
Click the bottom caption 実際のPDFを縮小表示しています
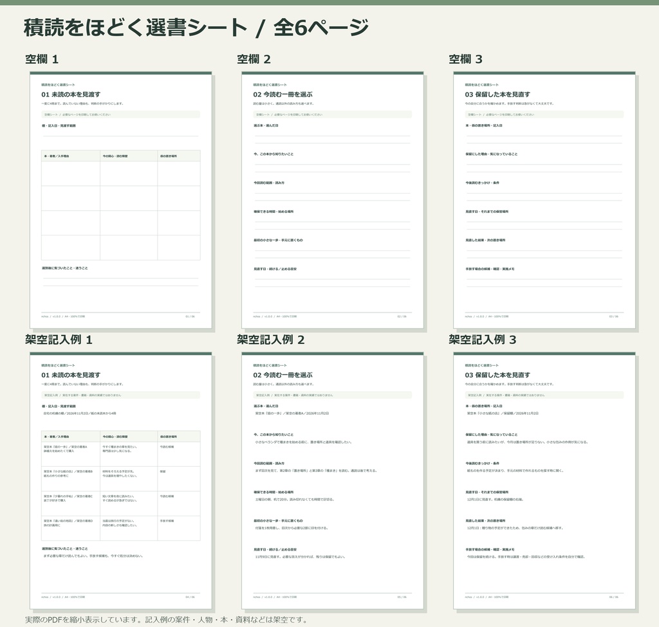coord(167,620)
